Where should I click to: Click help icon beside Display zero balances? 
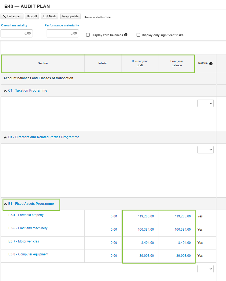click(x=125, y=34)
